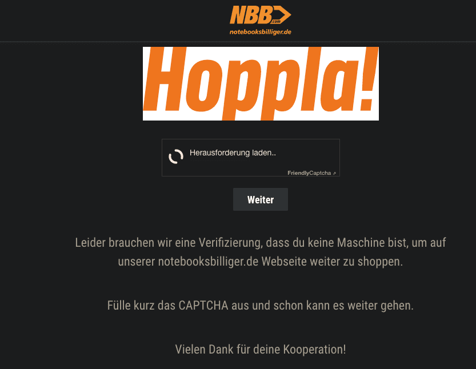Image resolution: width=476 pixels, height=369 pixels.
Task: Click the word CAPTCHA in the instructions
Action: click(x=203, y=305)
